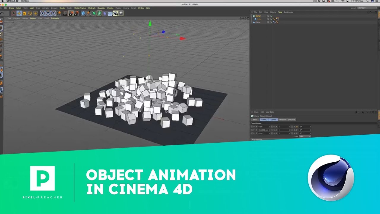Open the Spline pen tool menu
This screenshot has height=214, width=380.
click(88, 13)
